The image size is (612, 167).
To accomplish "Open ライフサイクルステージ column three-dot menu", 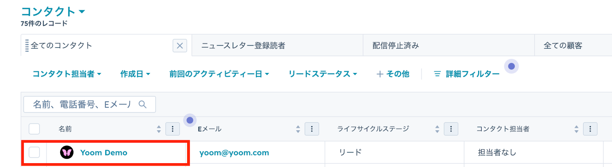I will coord(451,129).
